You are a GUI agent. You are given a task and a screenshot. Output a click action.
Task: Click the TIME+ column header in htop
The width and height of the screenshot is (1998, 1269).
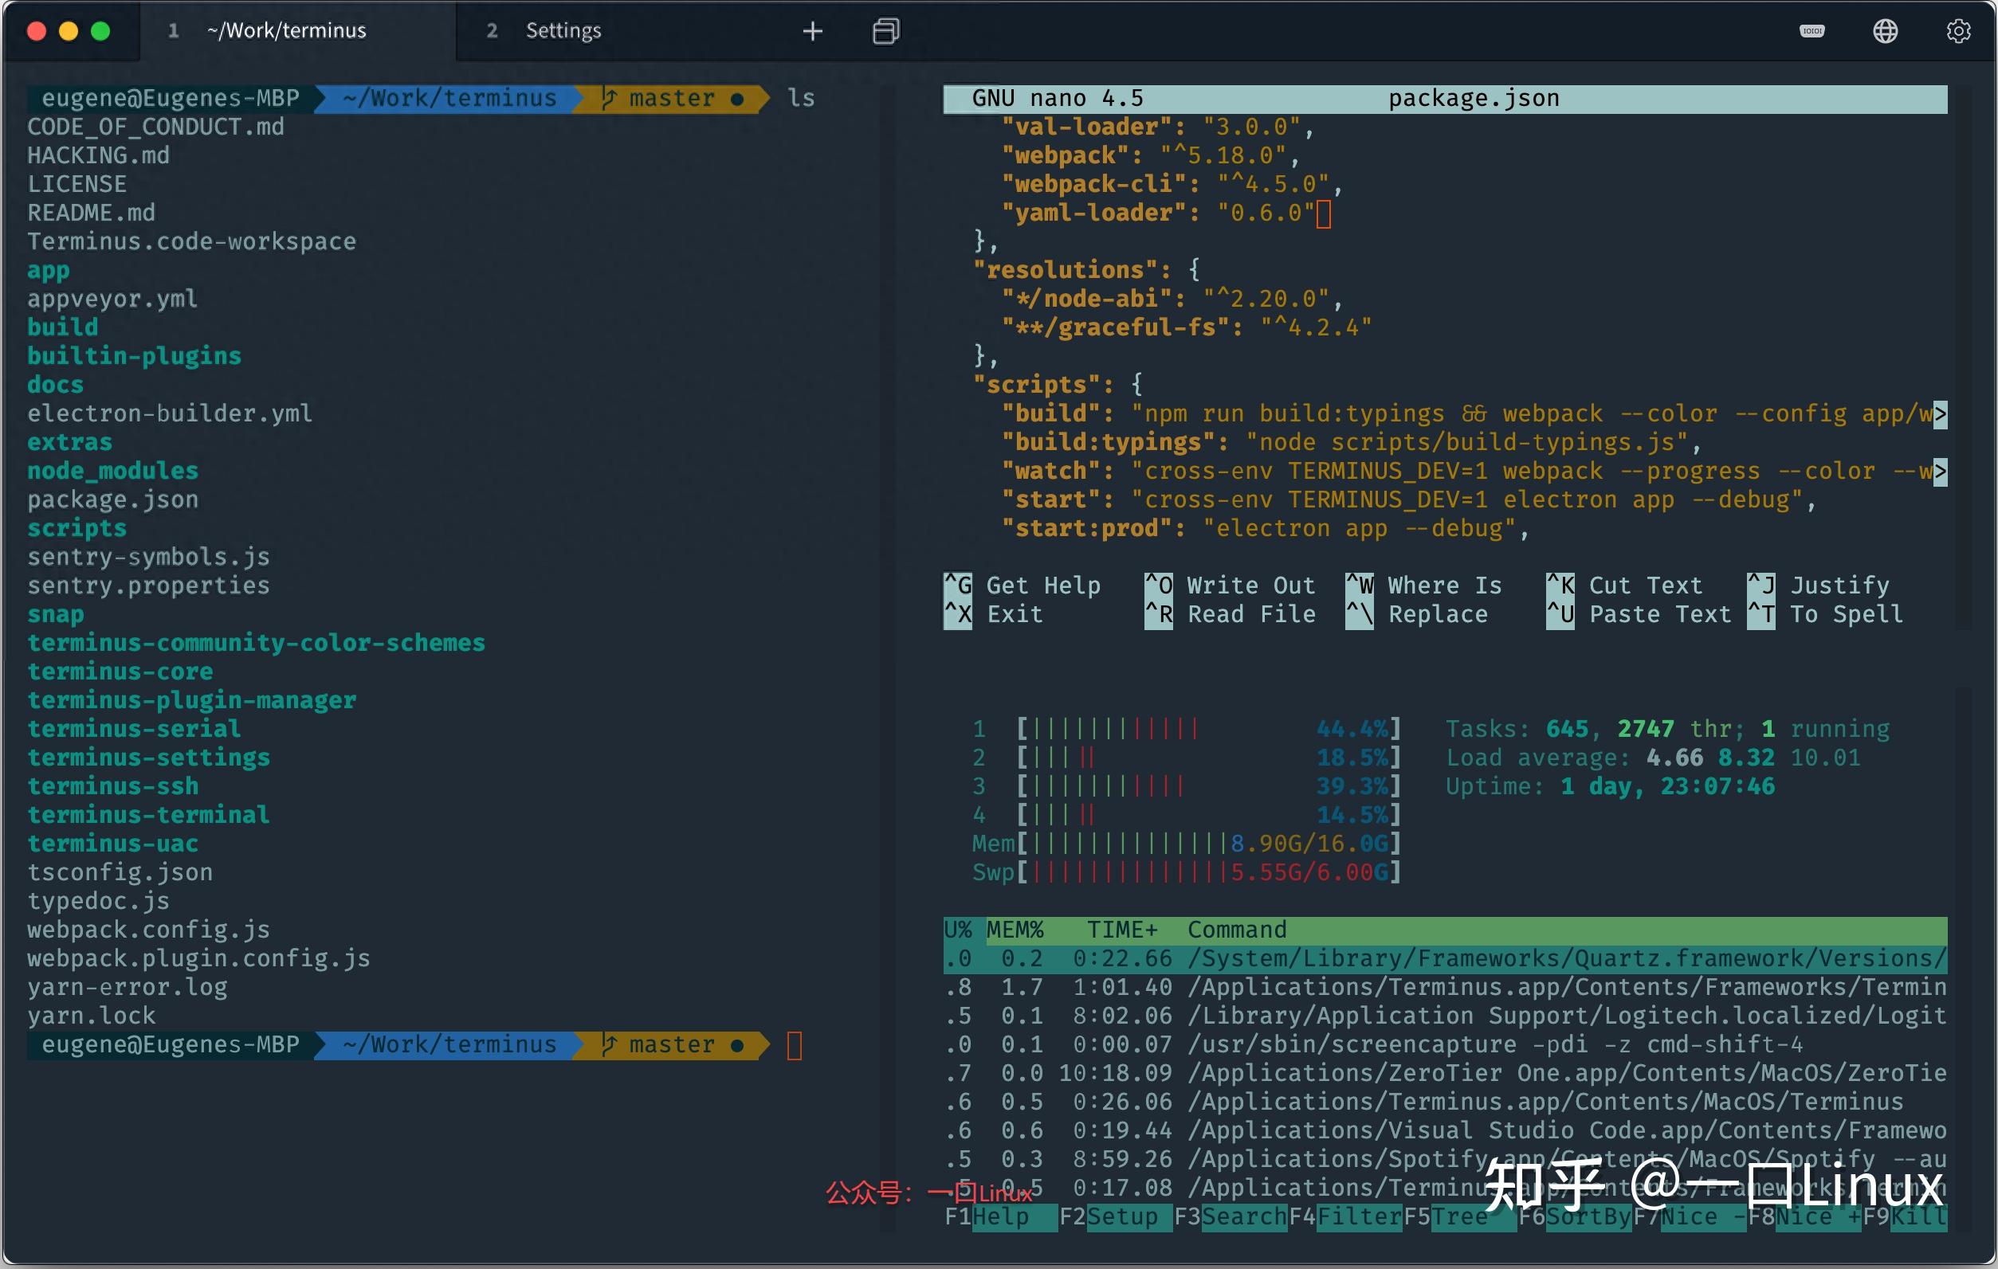click(1122, 930)
